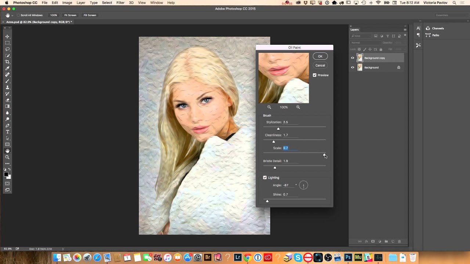Change the screen mode icon
The height and width of the screenshot is (264, 470).
7,190
